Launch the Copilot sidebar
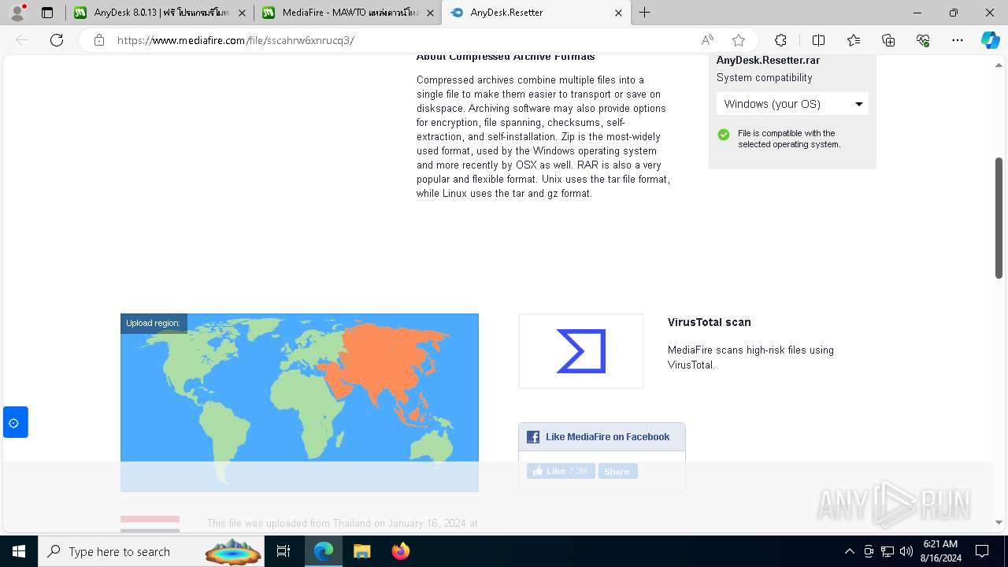1008x567 pixels. coord(990,40)
